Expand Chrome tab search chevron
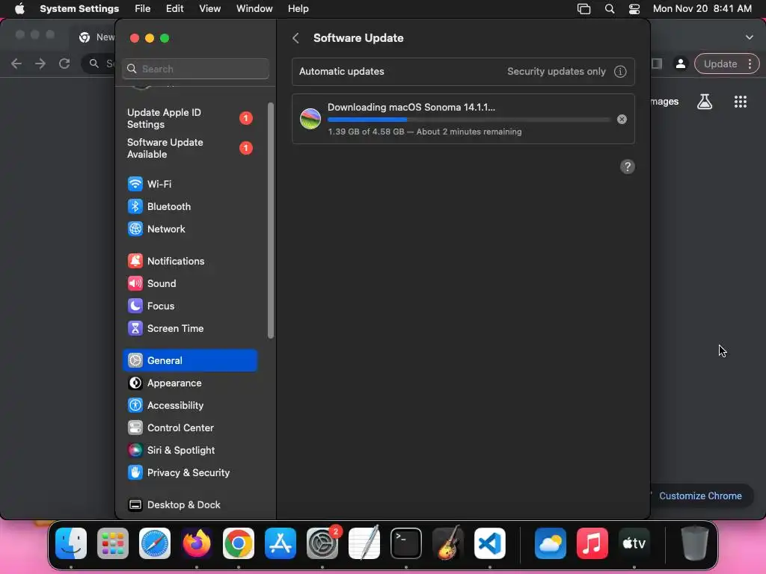766x574 pixels. tap(750, 37)
